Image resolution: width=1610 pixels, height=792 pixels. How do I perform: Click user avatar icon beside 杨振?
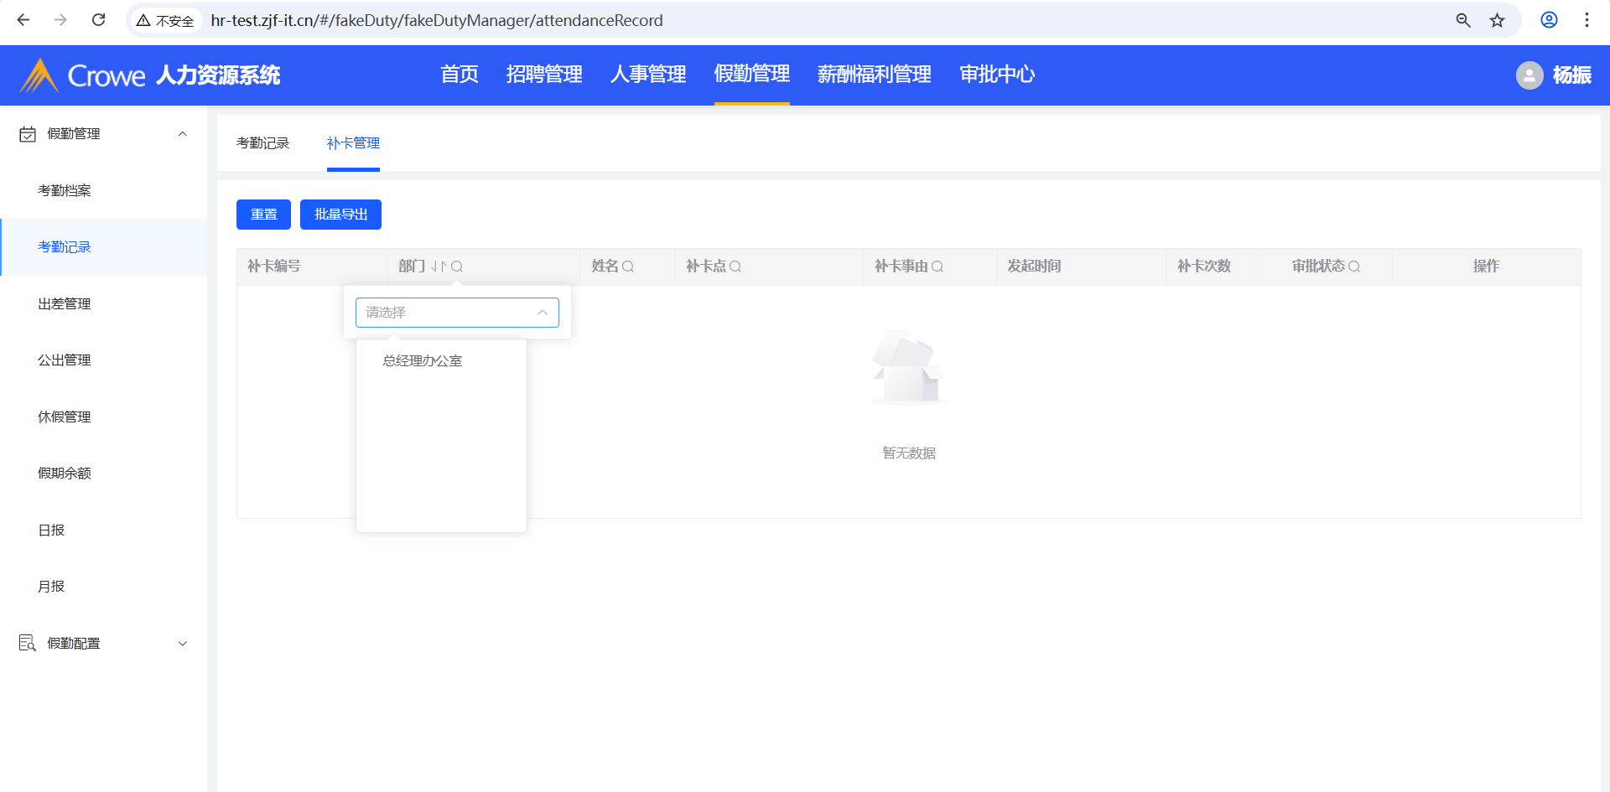[x=1529, y=75]
